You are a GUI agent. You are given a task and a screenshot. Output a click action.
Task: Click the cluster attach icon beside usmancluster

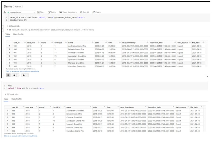(5, 12)
